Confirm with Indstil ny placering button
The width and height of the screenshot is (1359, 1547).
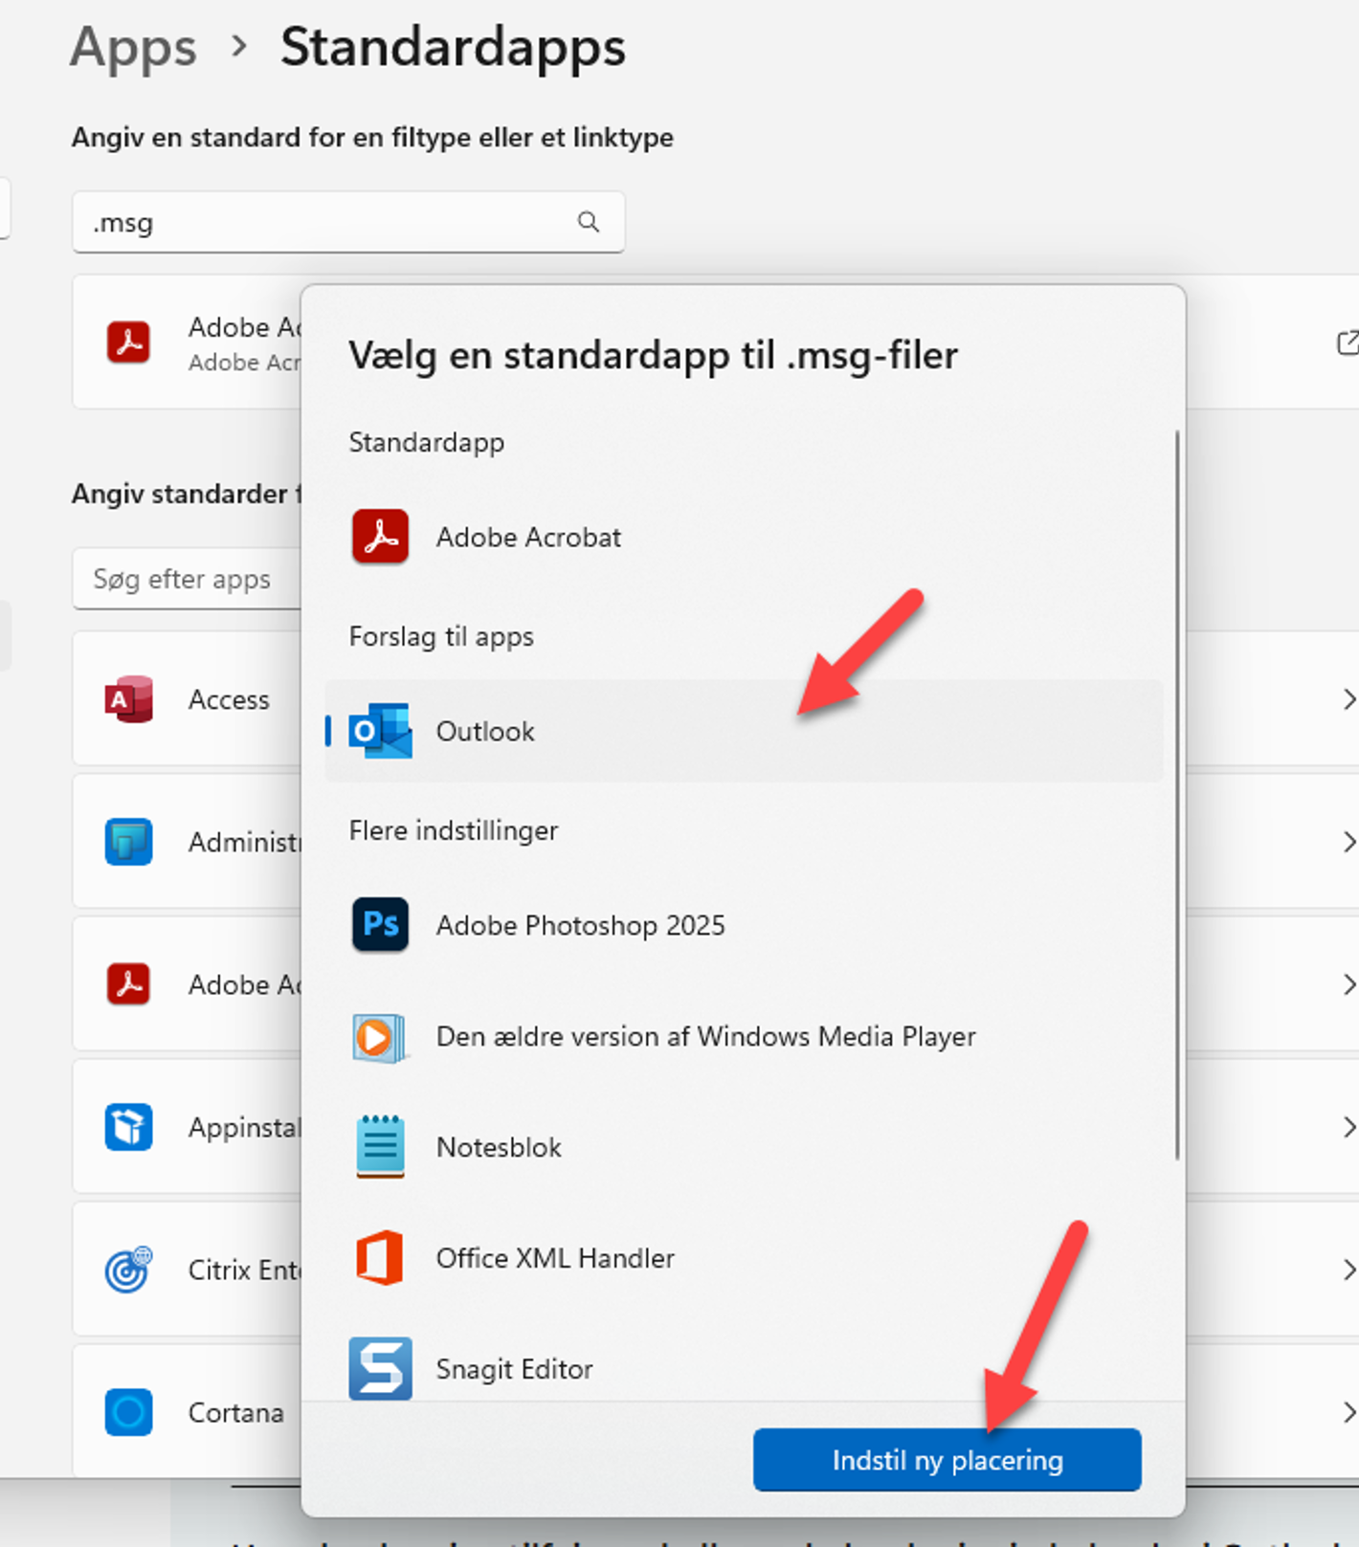(947, 1460)
